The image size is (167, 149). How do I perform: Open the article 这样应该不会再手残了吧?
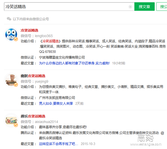58,144
